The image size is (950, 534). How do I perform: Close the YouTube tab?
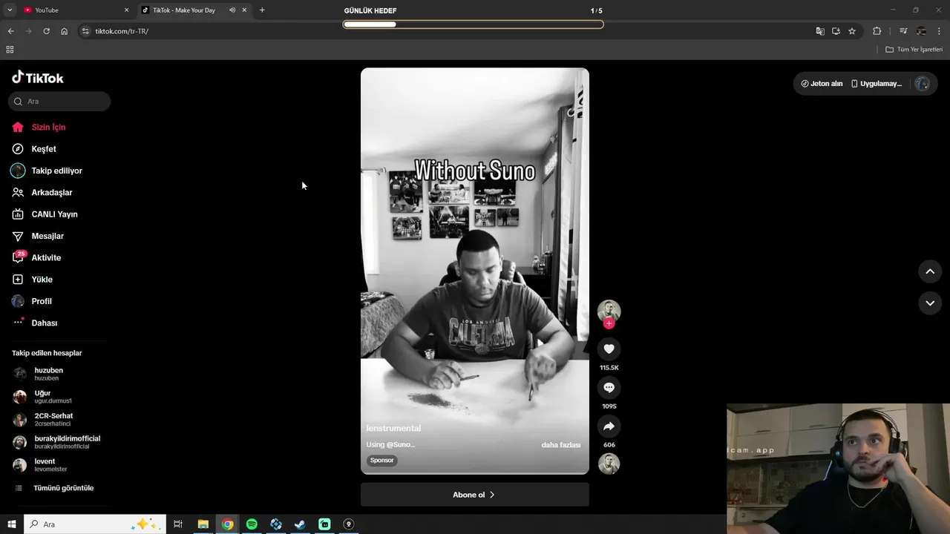126,10
